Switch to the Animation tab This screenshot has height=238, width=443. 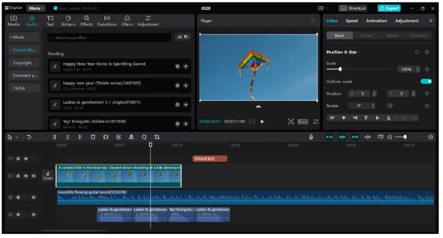coord(376,20)
